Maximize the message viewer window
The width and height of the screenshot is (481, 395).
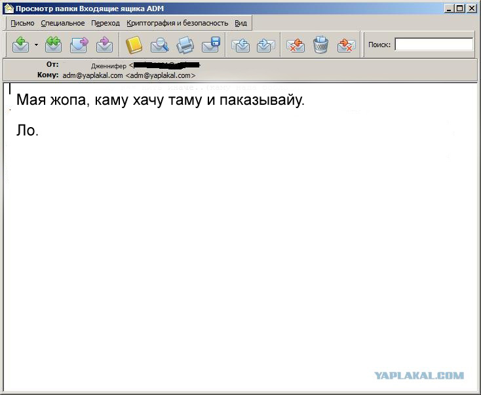coord(459,9)
